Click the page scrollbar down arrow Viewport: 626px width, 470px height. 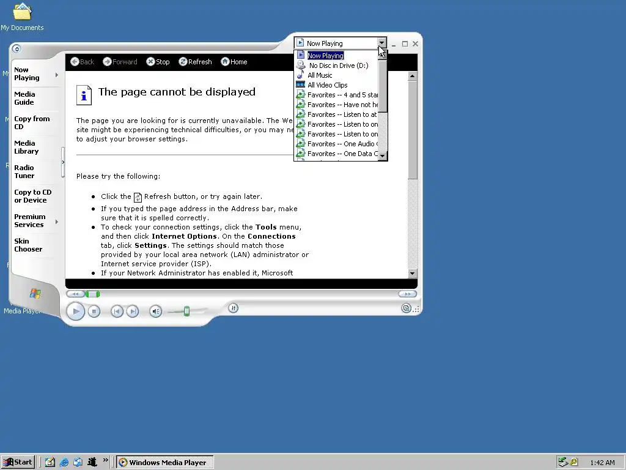click(x=413, y=274)
